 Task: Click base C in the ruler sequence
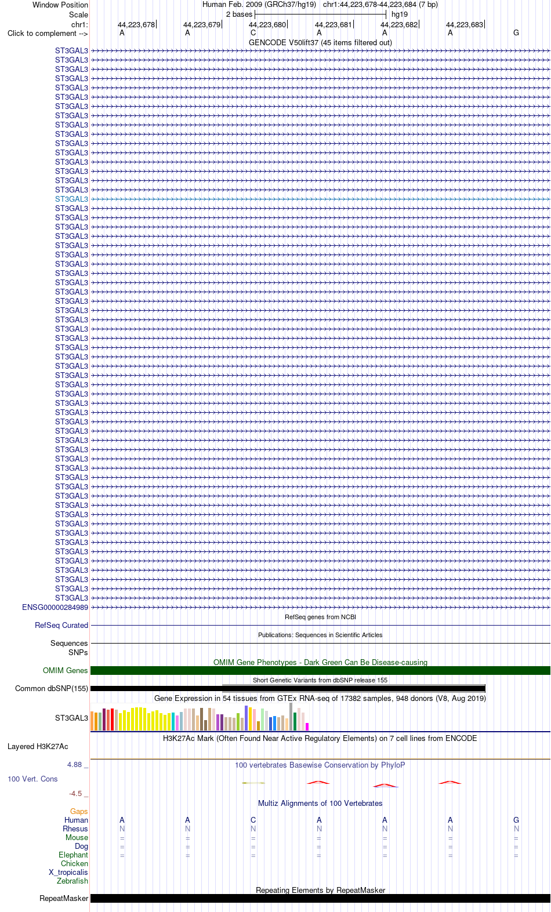(253, 33)
